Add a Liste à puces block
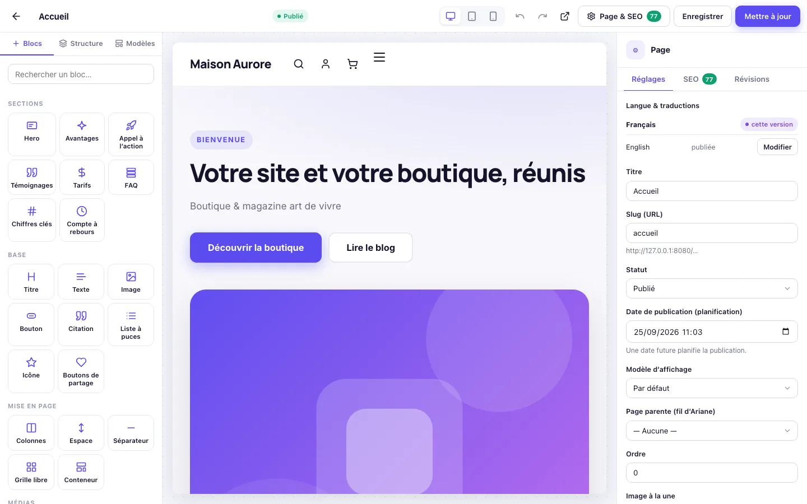 click(131, 325)
